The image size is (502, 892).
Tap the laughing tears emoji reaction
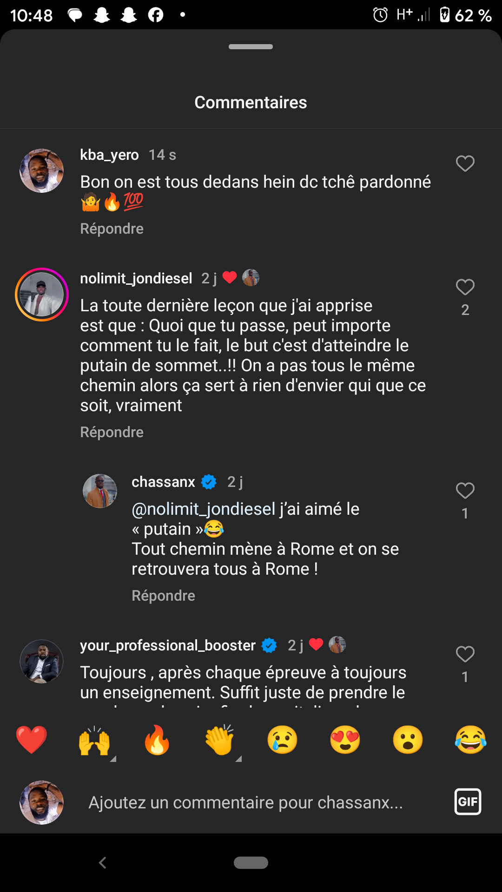tap(470, 740)
